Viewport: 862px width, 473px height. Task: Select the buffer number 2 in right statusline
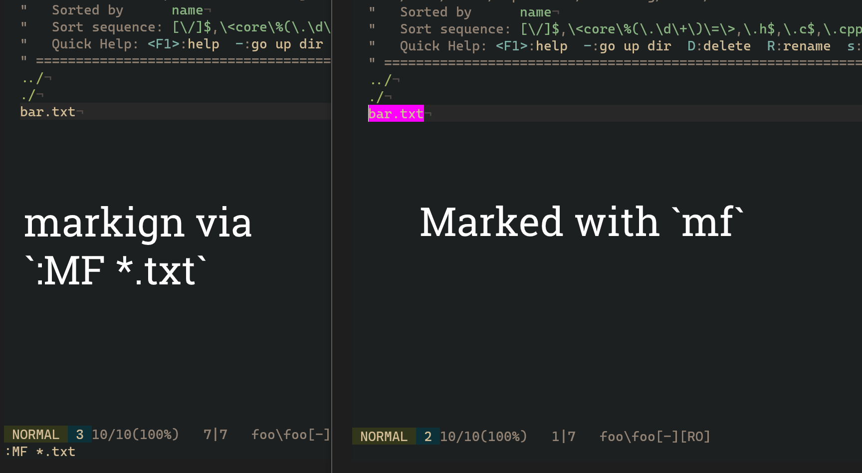pos(428,436)
